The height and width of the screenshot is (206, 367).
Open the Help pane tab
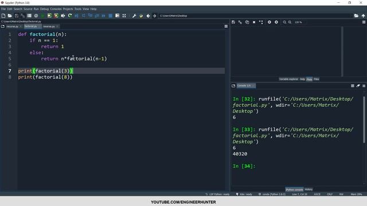pos(302,79)
